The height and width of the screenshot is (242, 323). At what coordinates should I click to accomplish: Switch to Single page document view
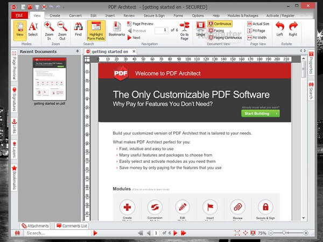pos(200,29)
